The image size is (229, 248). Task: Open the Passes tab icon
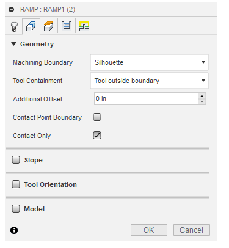point(67,26)
